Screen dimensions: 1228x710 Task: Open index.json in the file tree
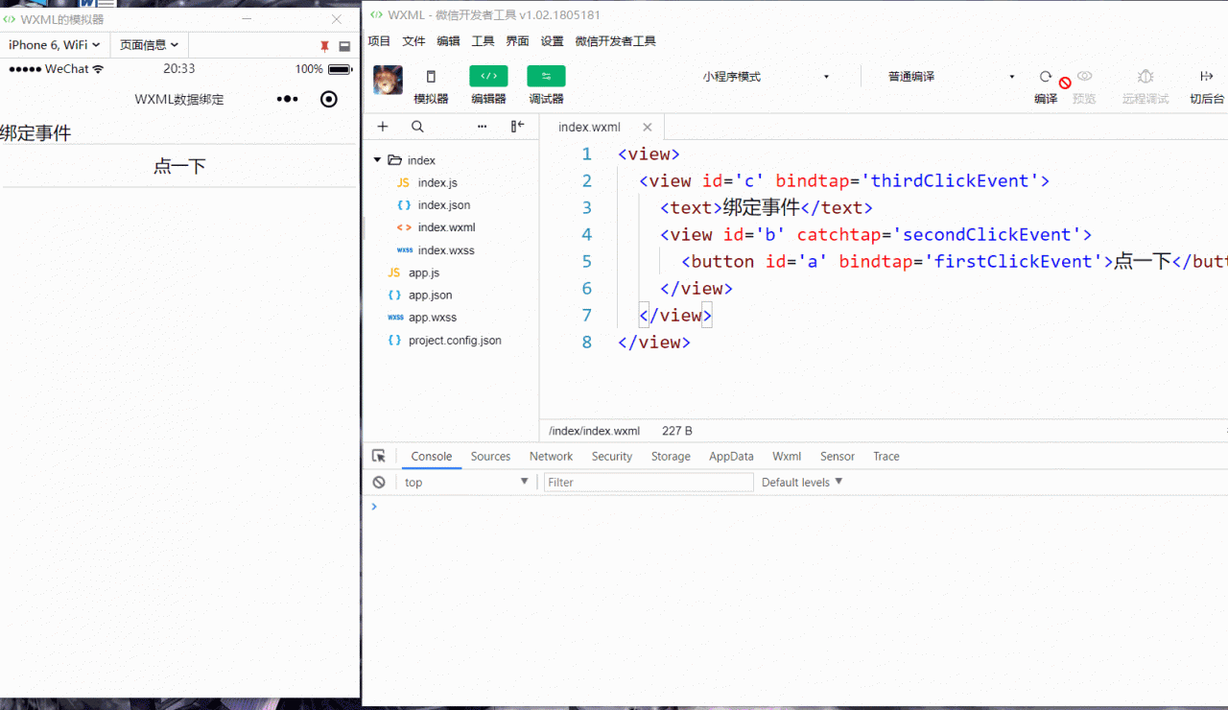click(444, 205)
